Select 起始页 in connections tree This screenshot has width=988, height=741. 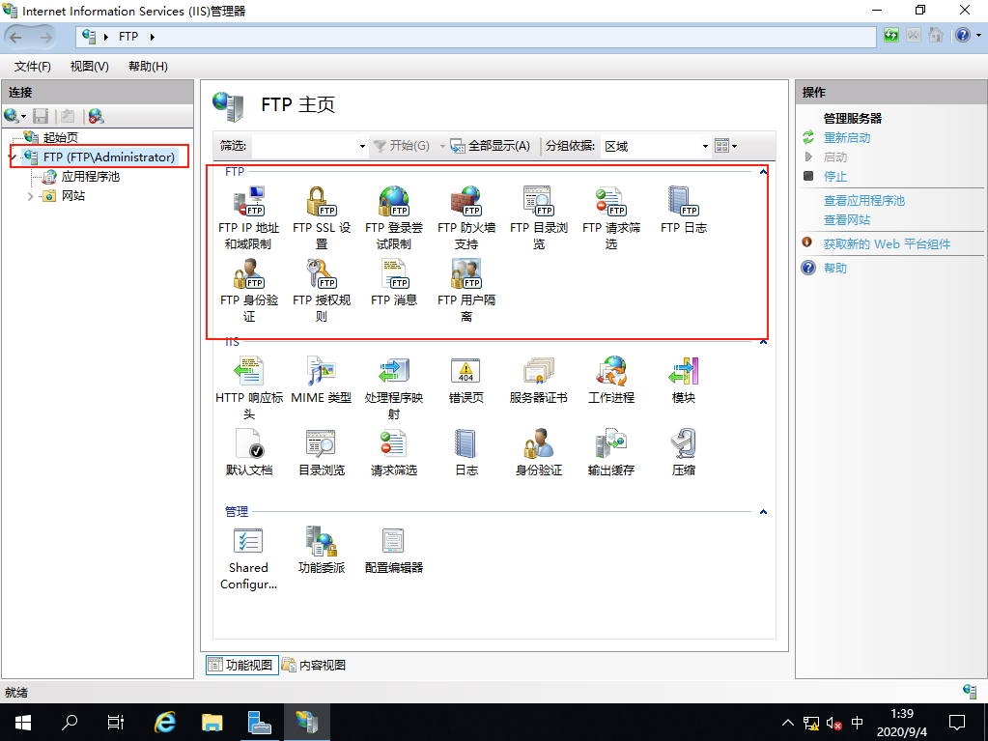click(61, 137)
